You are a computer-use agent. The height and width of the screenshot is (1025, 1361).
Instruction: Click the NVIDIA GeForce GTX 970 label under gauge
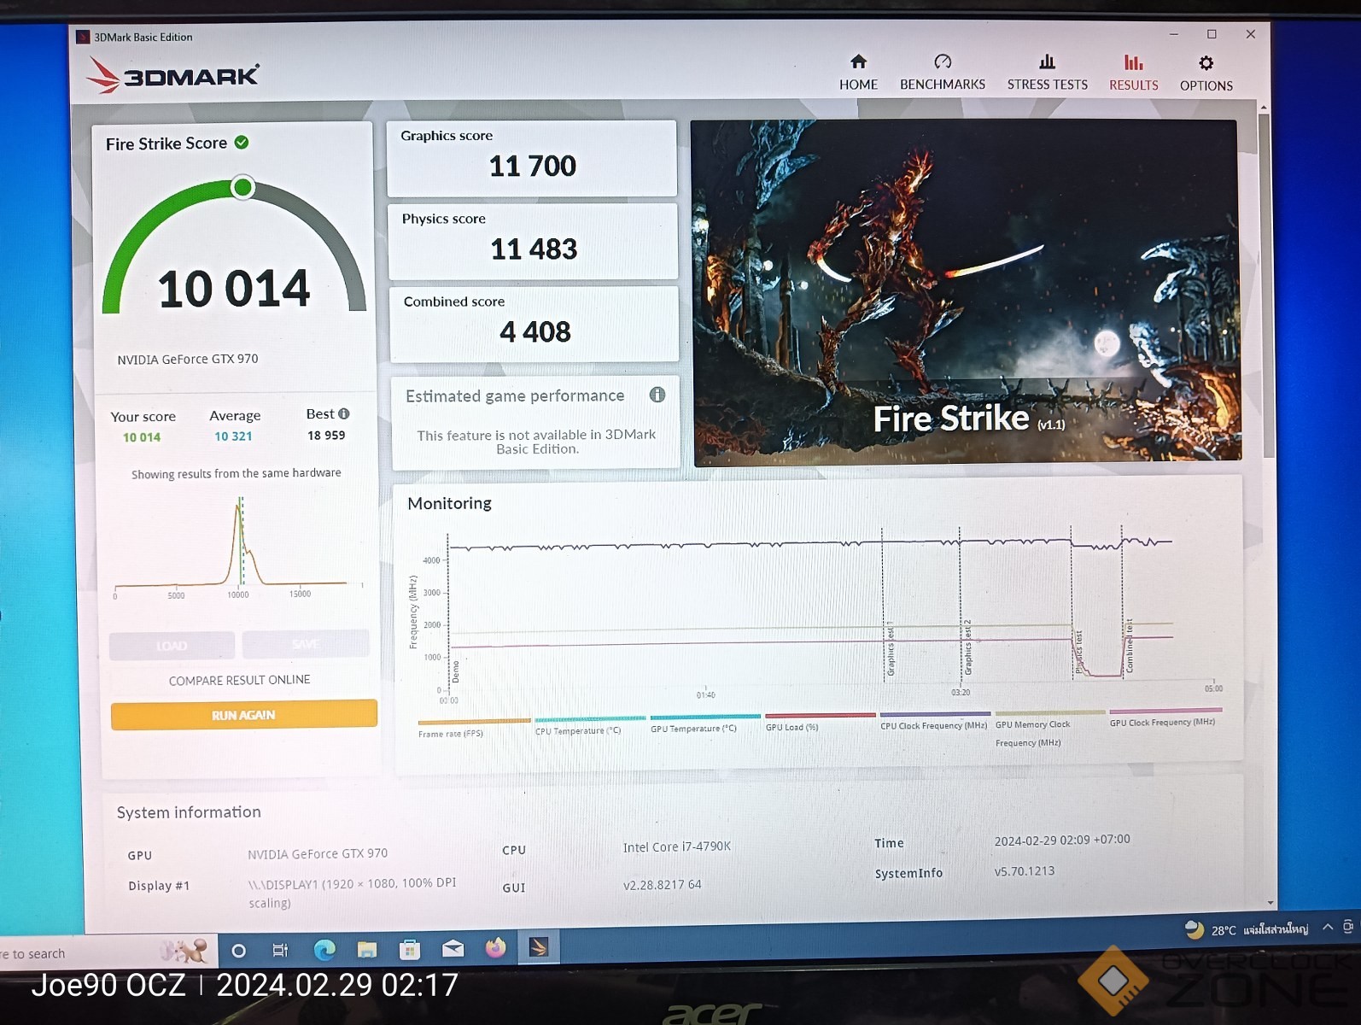[188, 359]
